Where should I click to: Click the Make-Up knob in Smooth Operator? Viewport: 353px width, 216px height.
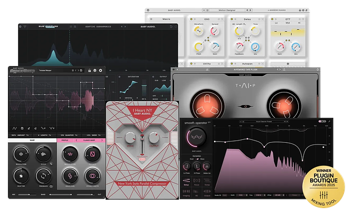point(207,166)
